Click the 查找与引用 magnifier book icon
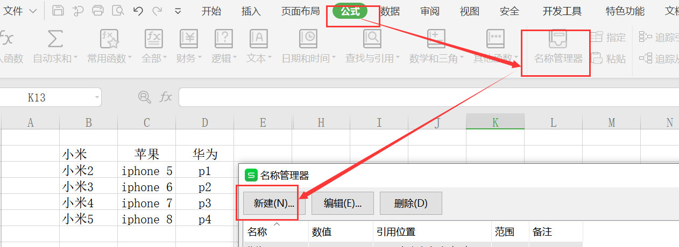 (x=372, y=39)
